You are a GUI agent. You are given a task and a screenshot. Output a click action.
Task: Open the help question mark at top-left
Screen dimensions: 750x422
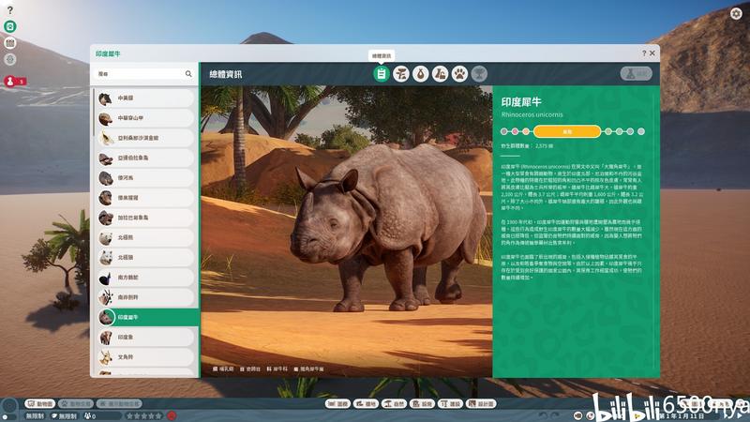pos(10,10)
